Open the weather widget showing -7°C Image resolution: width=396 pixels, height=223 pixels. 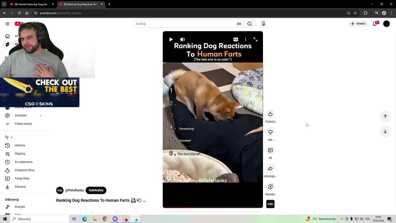[320, 219]
